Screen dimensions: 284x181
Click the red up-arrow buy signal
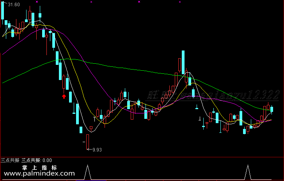coord(64,96)
